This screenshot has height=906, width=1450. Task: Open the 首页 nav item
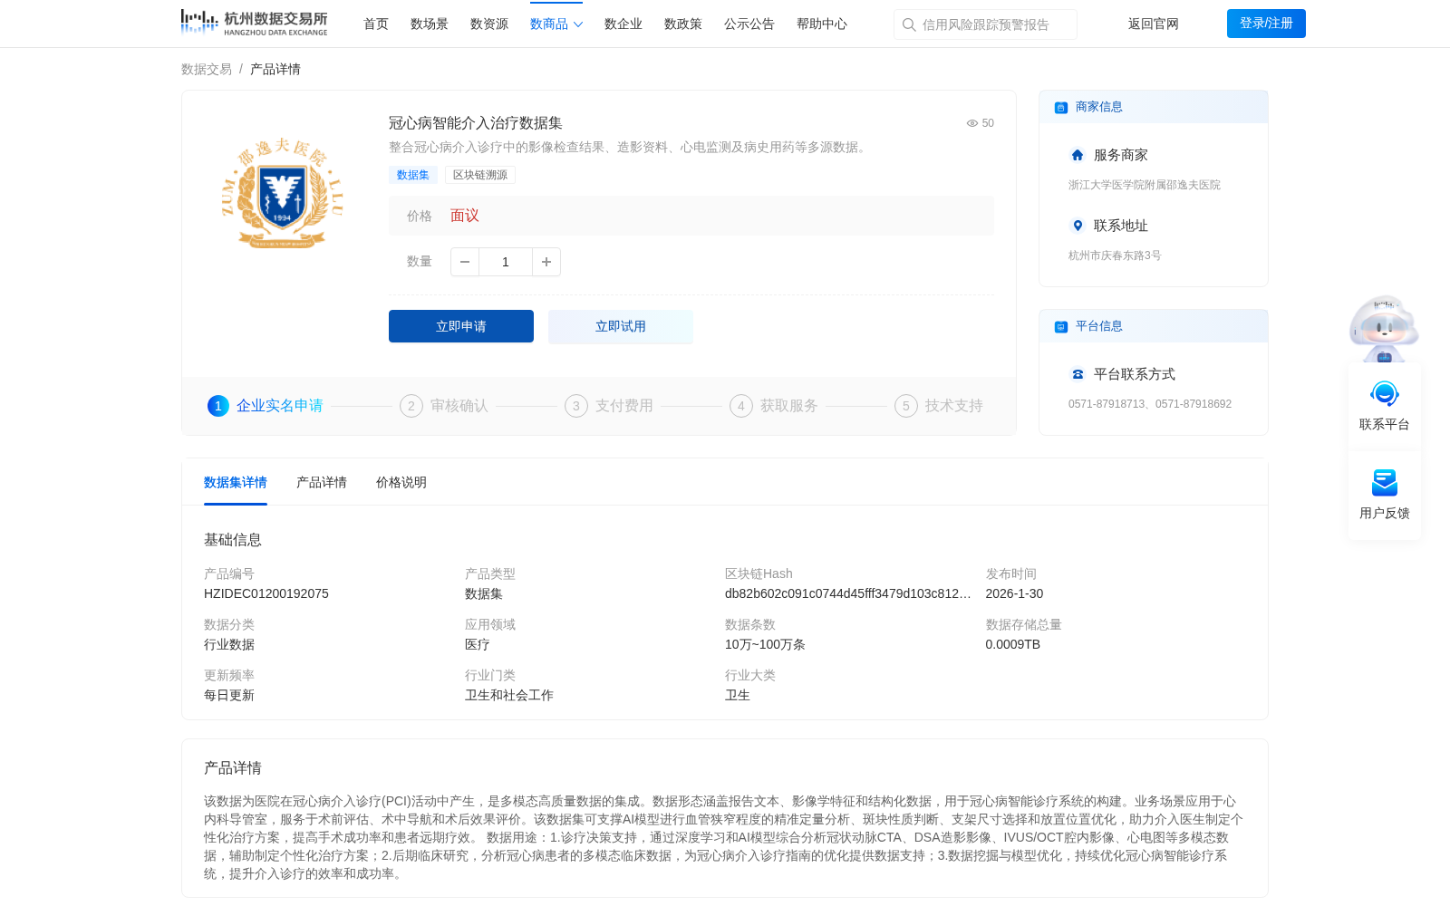[376, 24]
